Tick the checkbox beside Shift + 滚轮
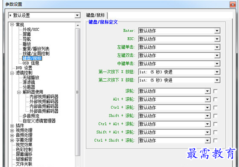Screen dimensions: 239x167 coord(215,116)
